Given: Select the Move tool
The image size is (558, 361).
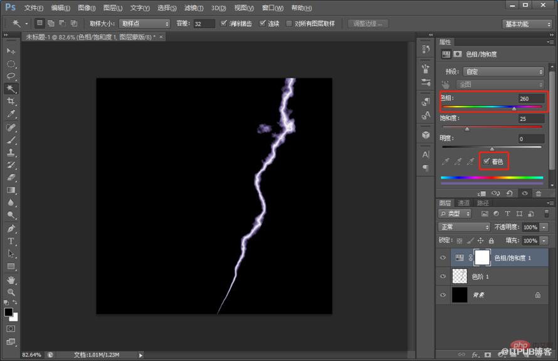Looking at the screenshot, I should 11,51.
